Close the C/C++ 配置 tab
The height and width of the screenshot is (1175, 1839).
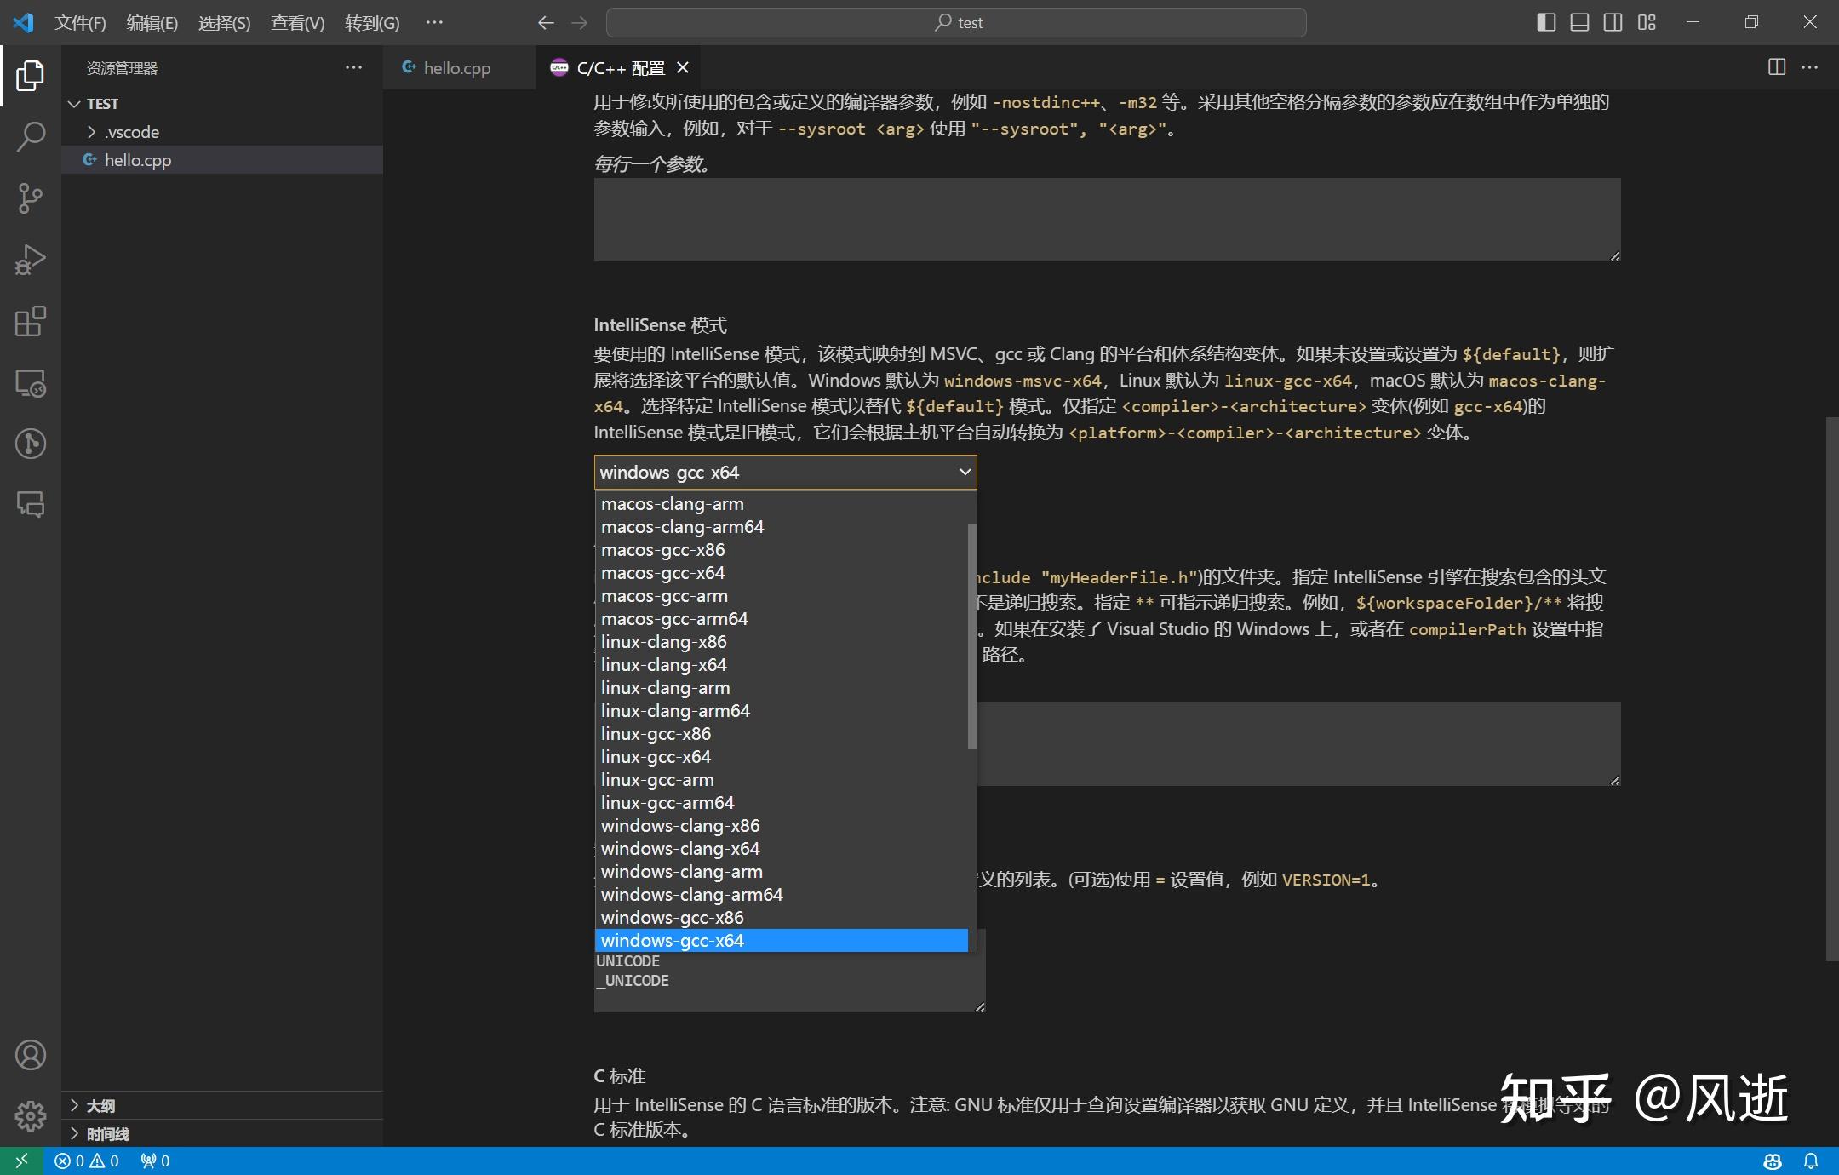pyautogui.click(x=683, y=67)
